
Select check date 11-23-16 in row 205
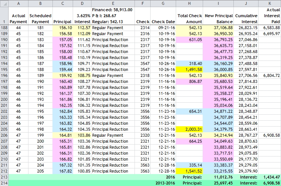tap(163, 129)
